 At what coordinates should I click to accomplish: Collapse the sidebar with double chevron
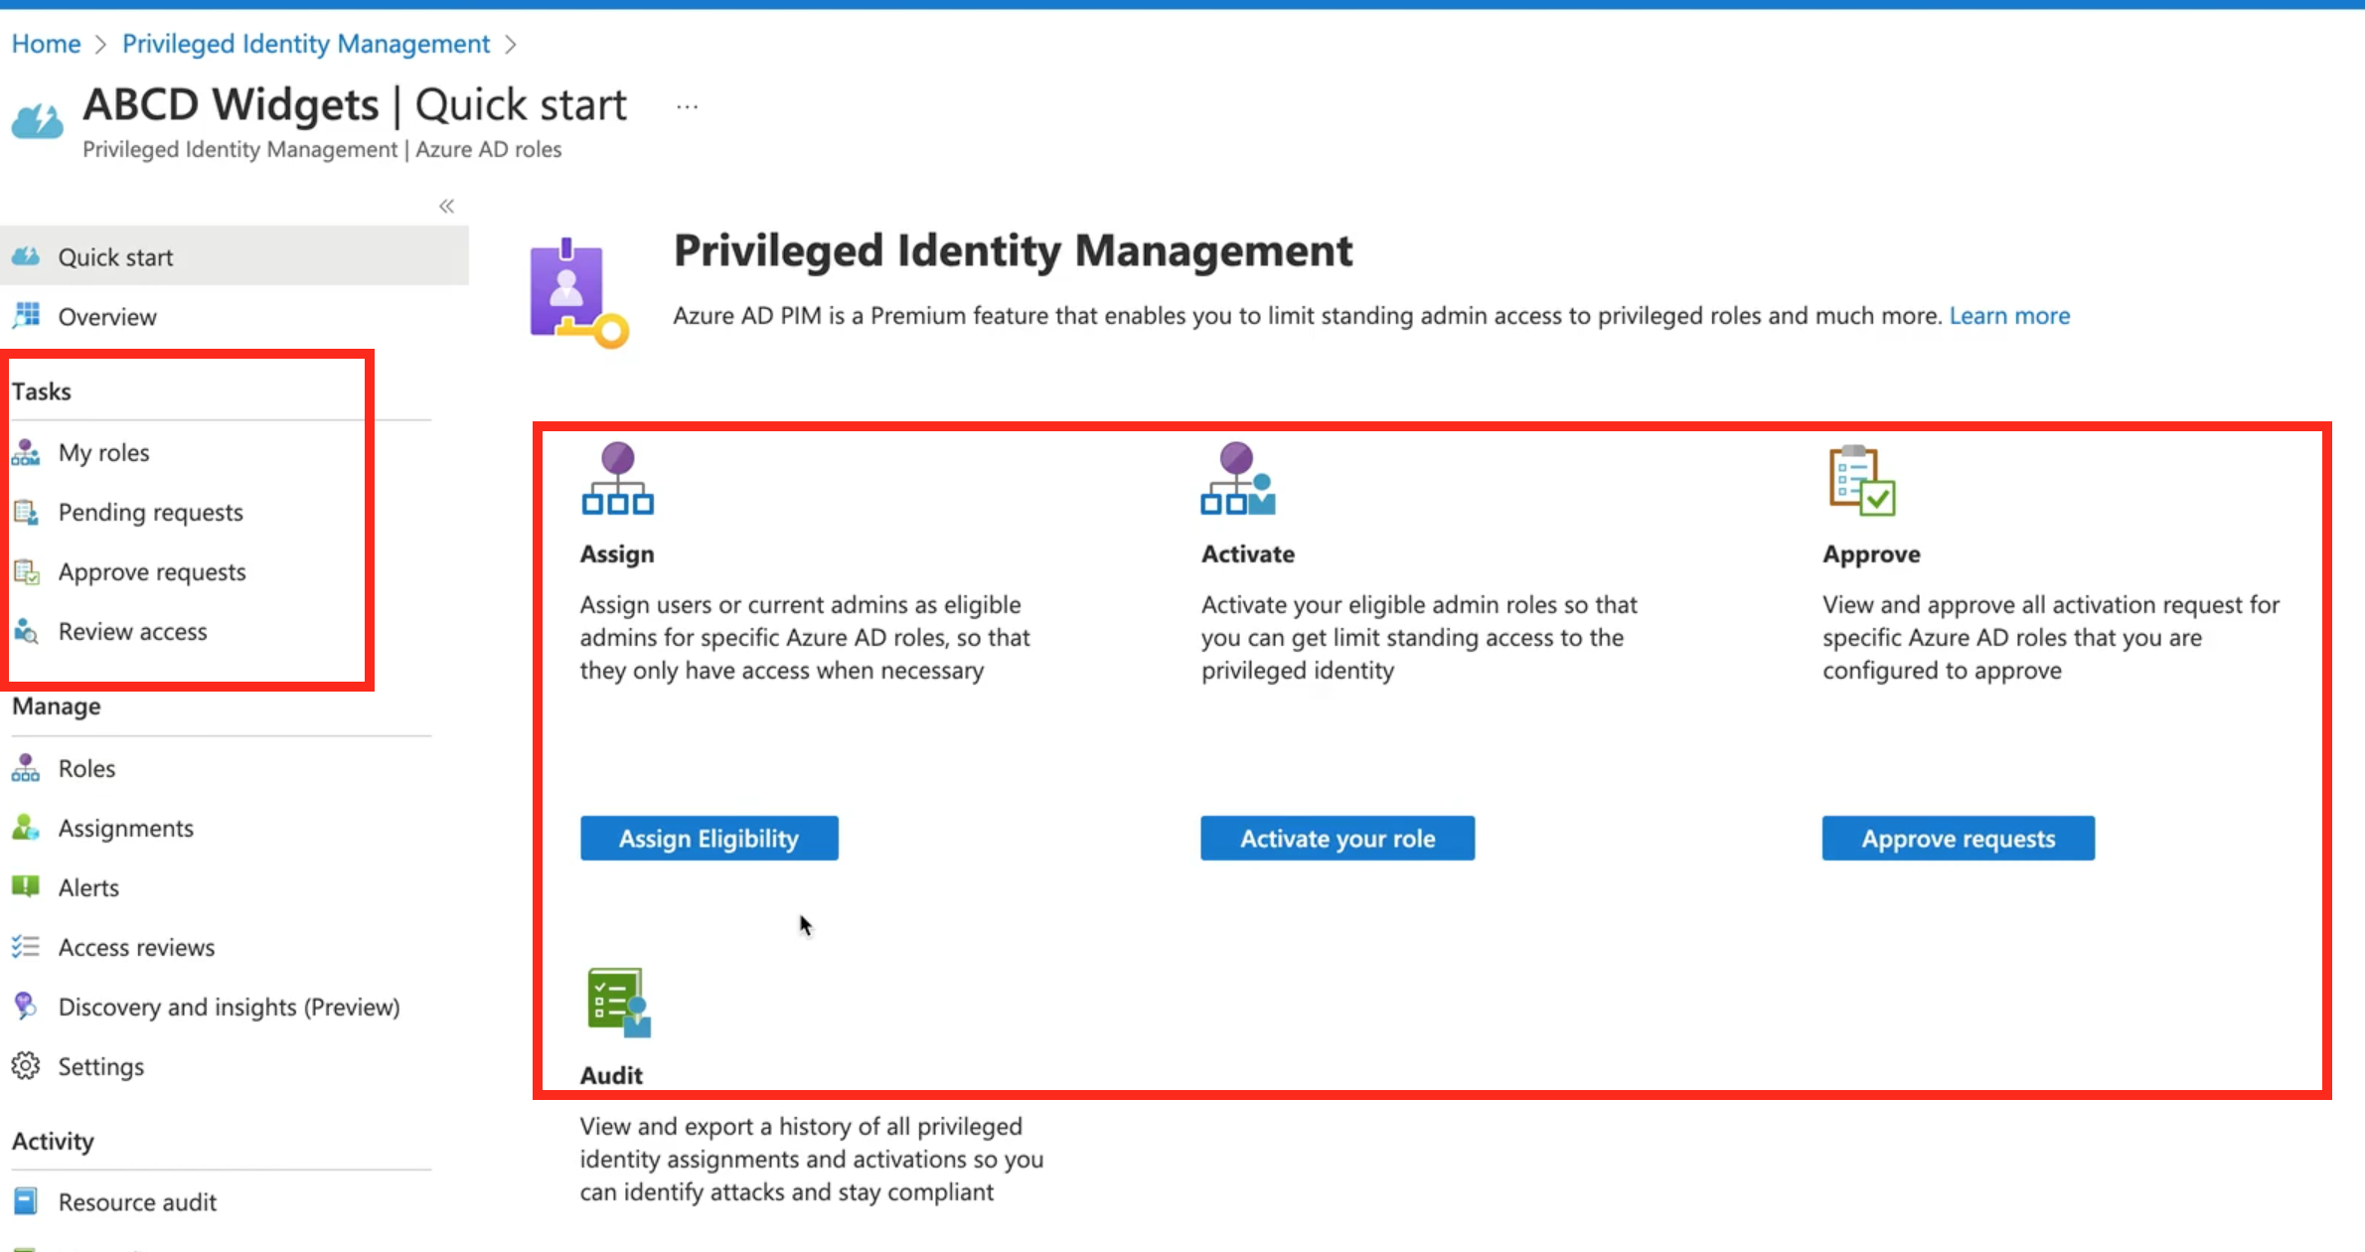tap(447, 206)
